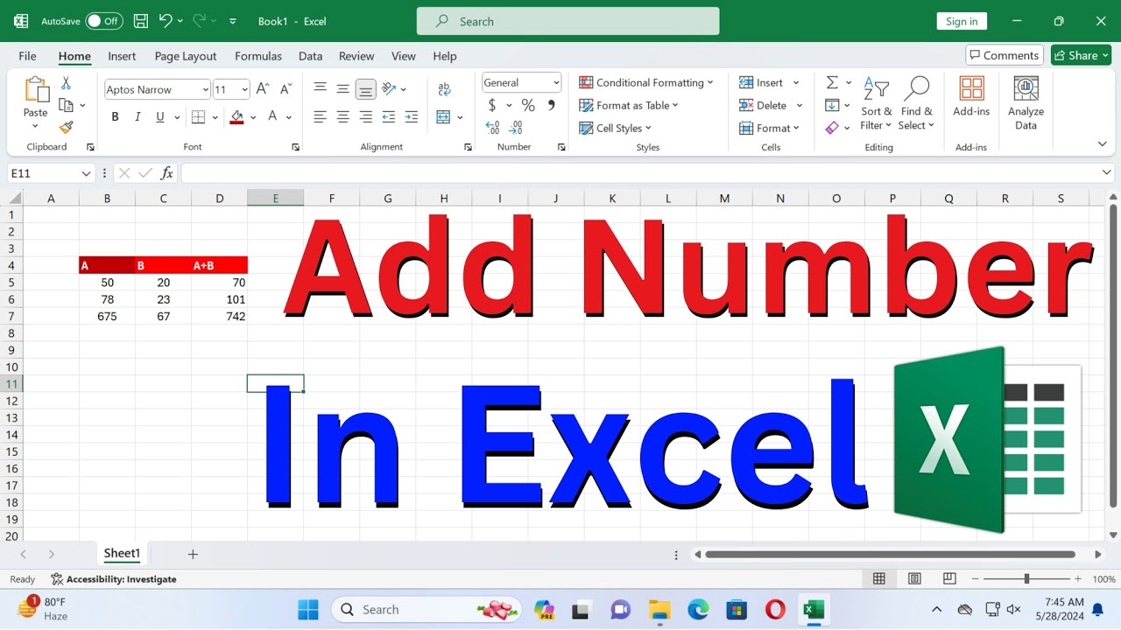Screen dimensions: 1121x630
Task: Toggle Bold formatting
Action: coord(115,116)
